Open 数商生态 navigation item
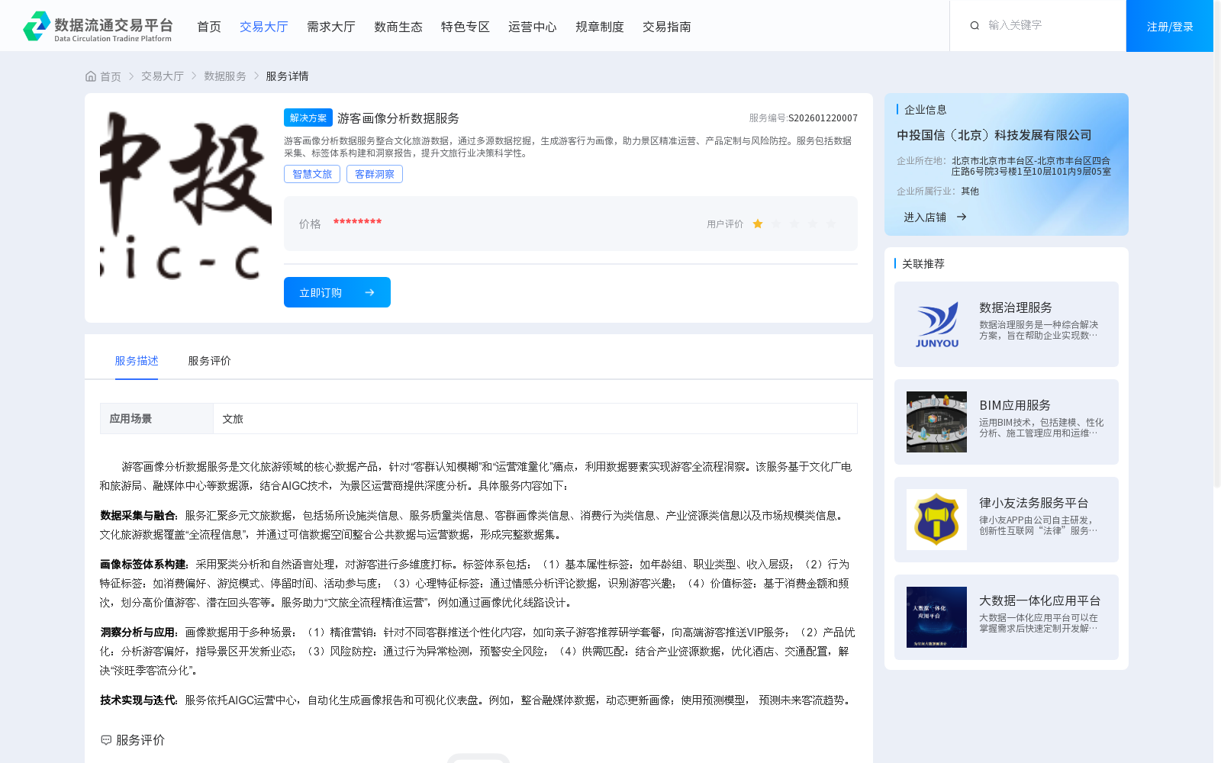This screenshot has width=1221, height=763. [398, 27]
